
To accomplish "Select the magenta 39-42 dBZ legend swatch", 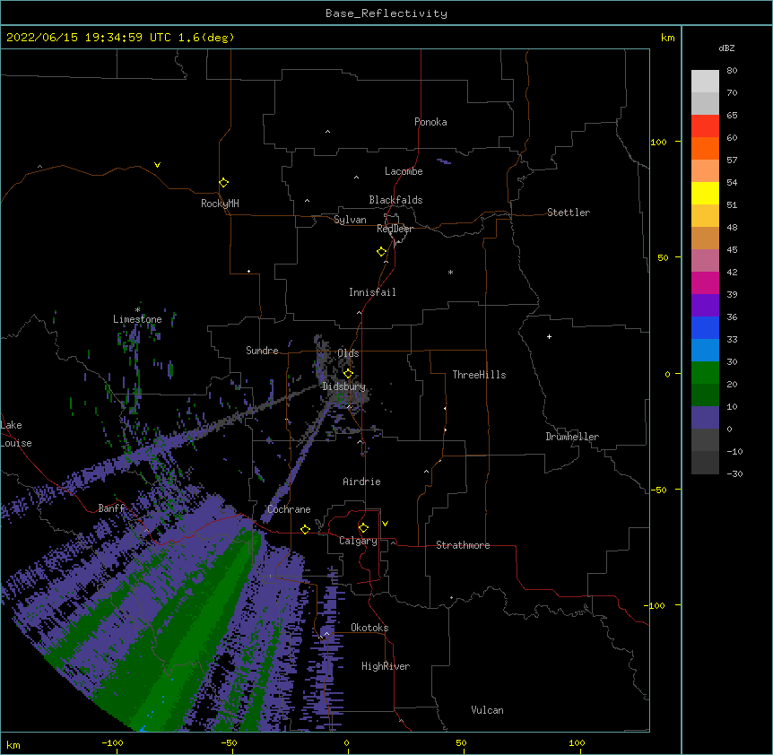I will tap(705, 282).
